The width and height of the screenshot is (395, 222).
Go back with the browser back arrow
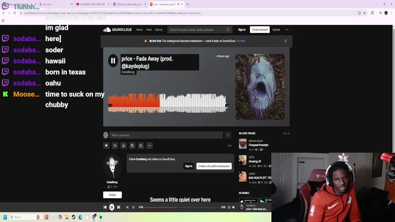click(x=3, y=13)
